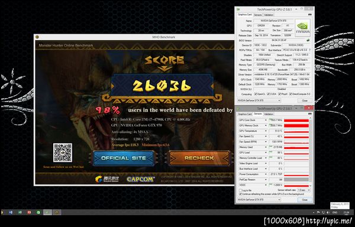Open GPU selector in upper GPU-Z window
355x227 pixels.
259,100
